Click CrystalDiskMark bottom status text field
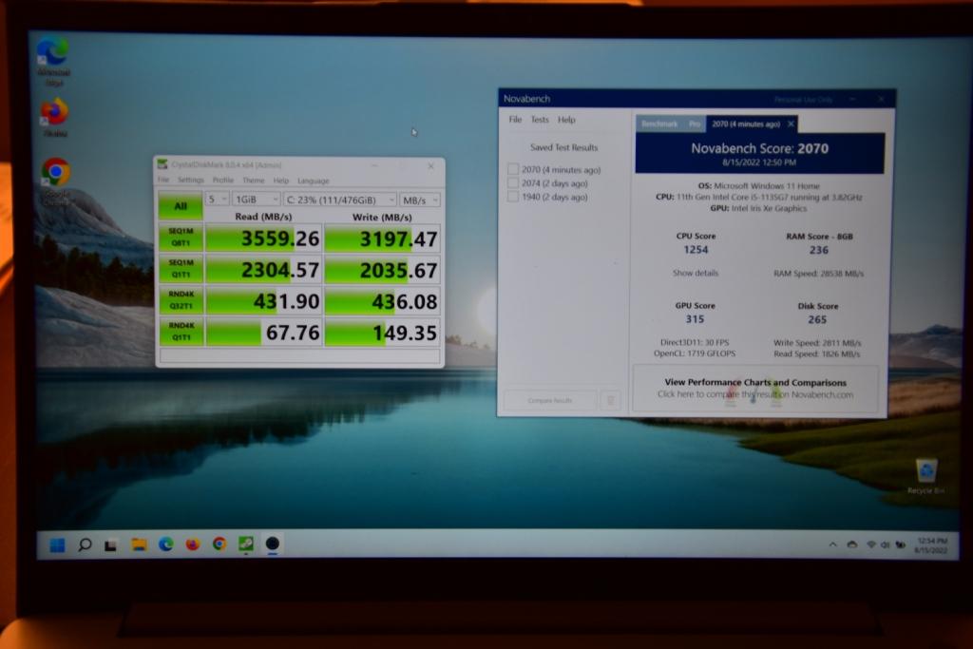The image size is (973, 649). [x=299, y=355]
